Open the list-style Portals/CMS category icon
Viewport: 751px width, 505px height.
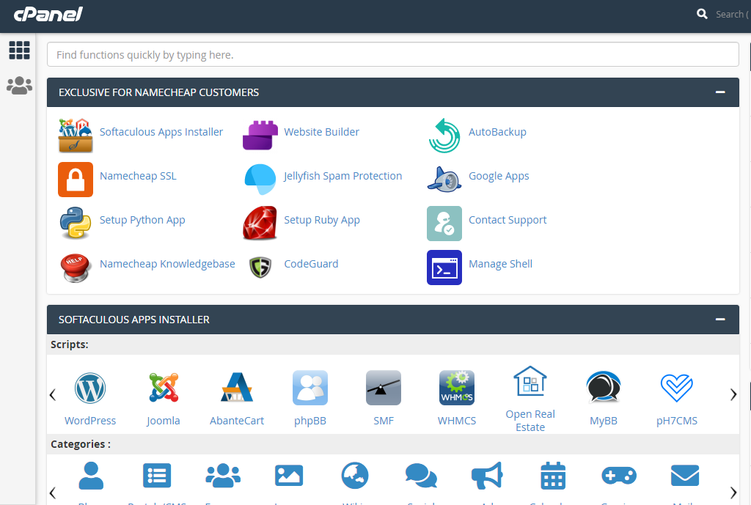click(x=157, y=476)
